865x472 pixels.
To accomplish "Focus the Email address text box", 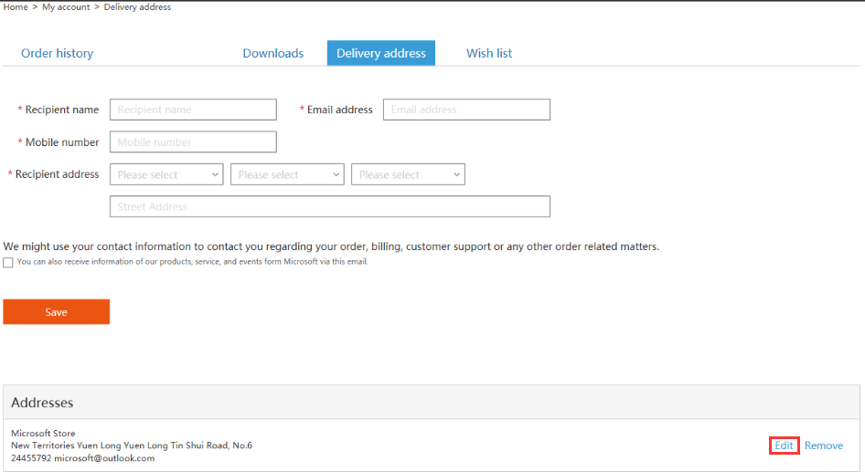I will (466, 110).
